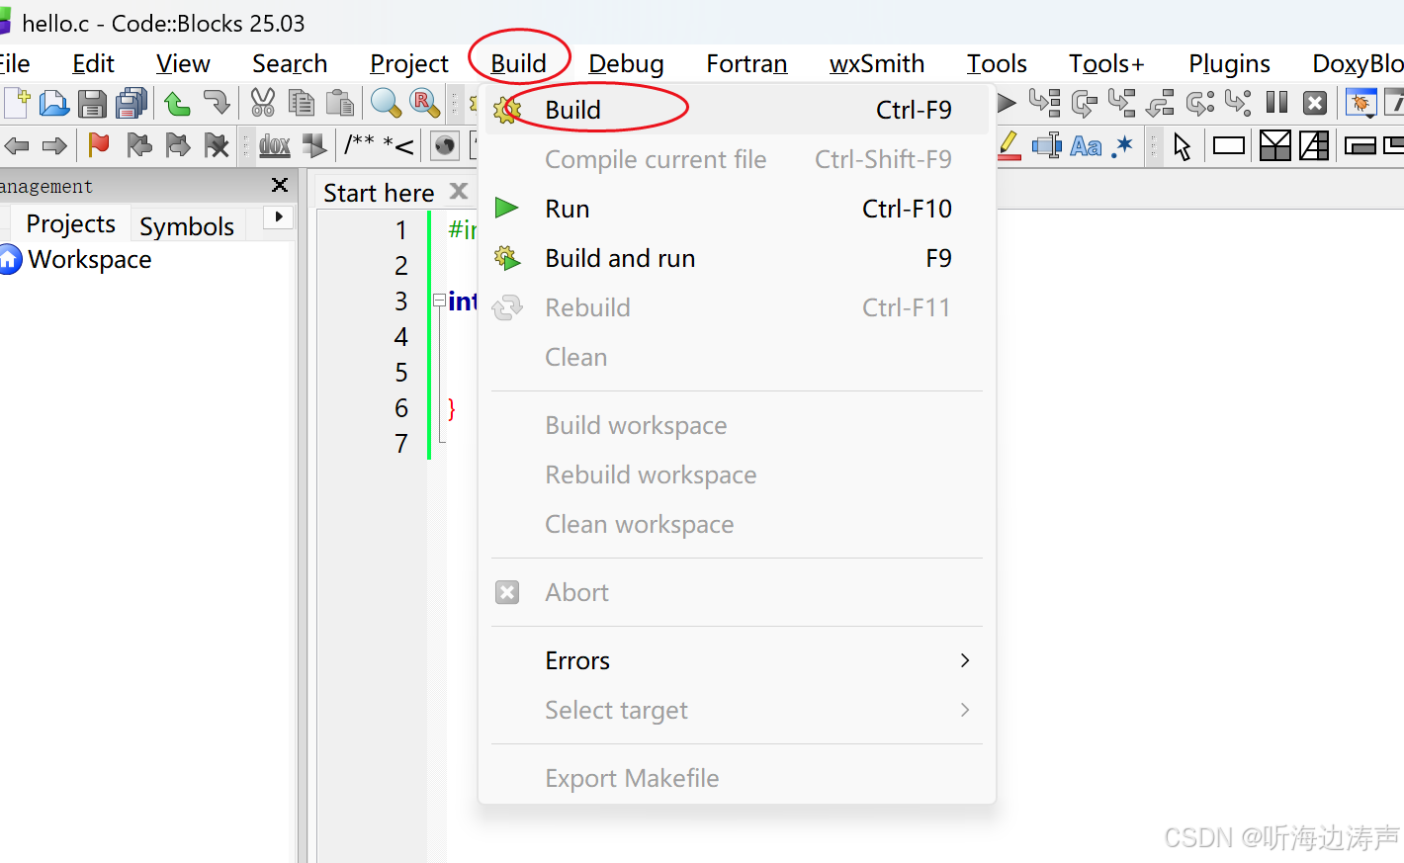Cut text using the scissors icon

[x=264, y=103]
